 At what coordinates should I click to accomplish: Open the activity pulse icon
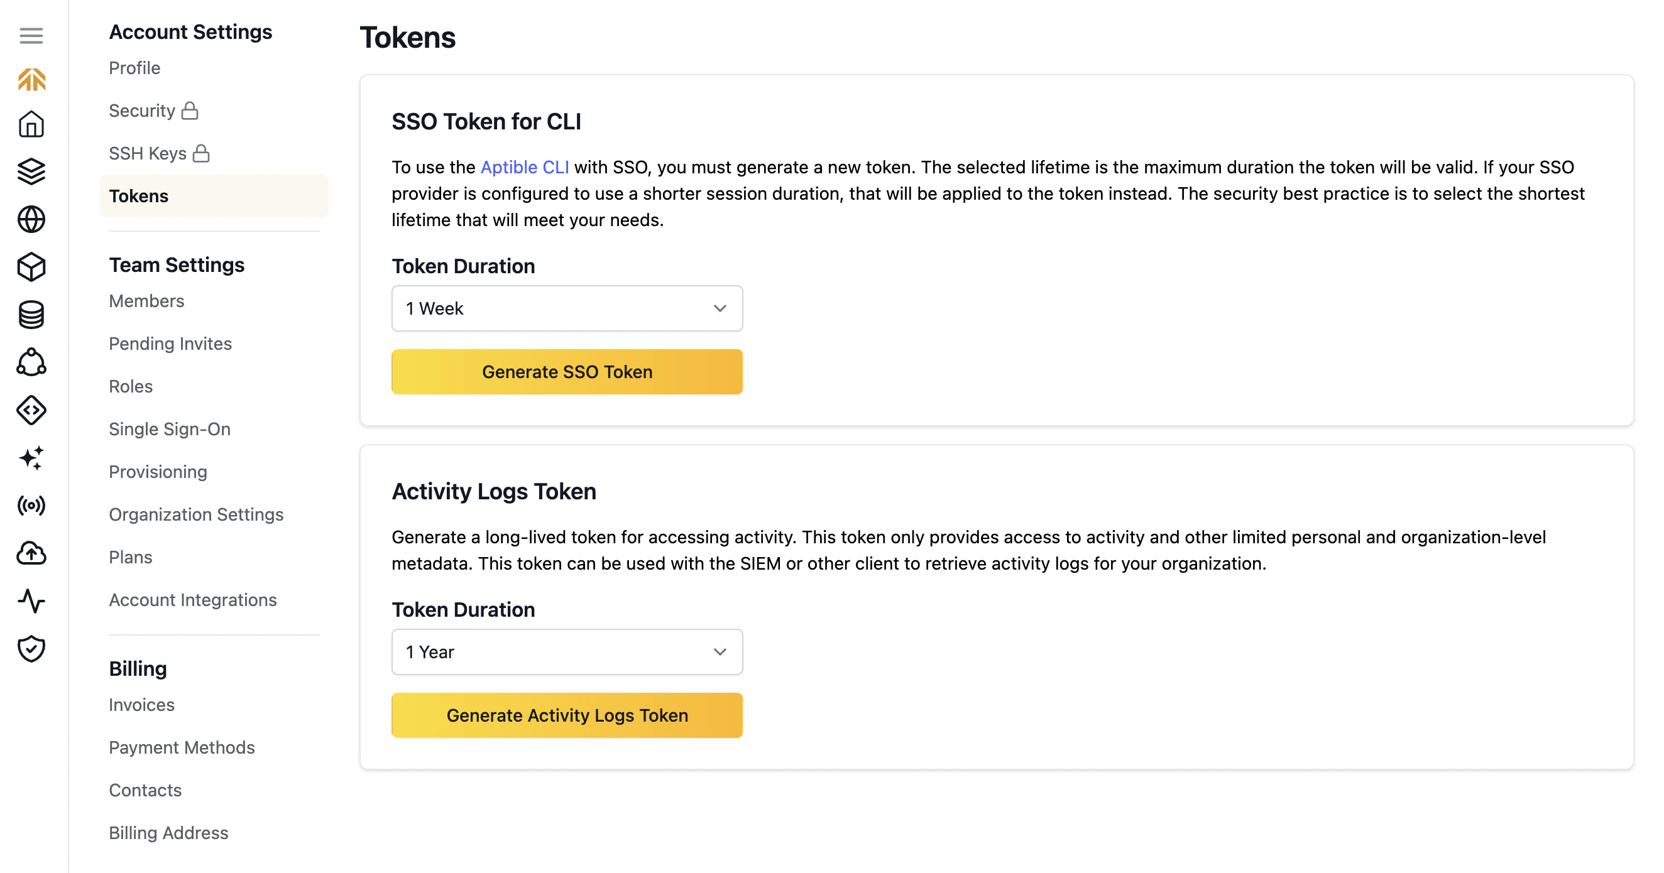pyautogui.click(x=31, y=601)
